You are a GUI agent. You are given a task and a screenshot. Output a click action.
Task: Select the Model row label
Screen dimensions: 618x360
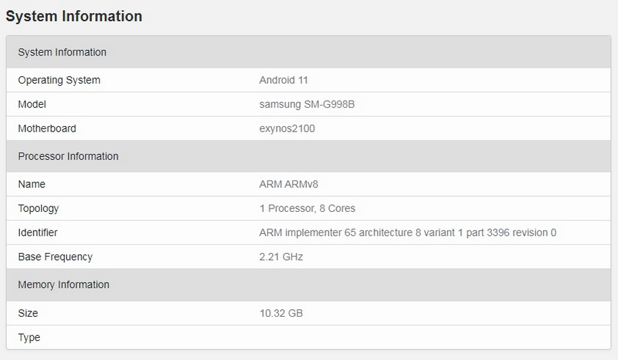click(32, 104)
